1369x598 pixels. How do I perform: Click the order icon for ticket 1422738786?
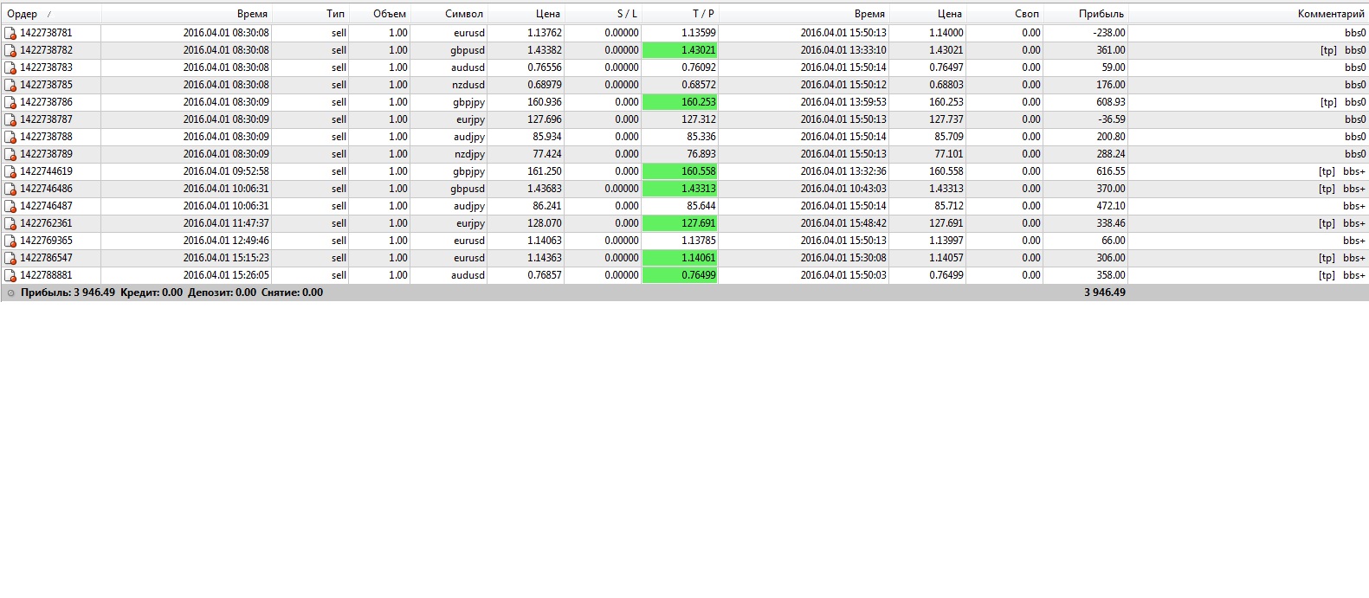[10, 102]
